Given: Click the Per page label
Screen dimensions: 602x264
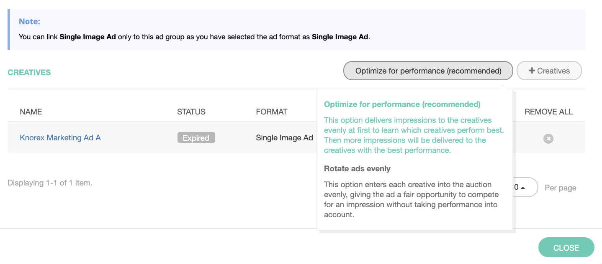Looking at the screenshot, I should [560, 188].
